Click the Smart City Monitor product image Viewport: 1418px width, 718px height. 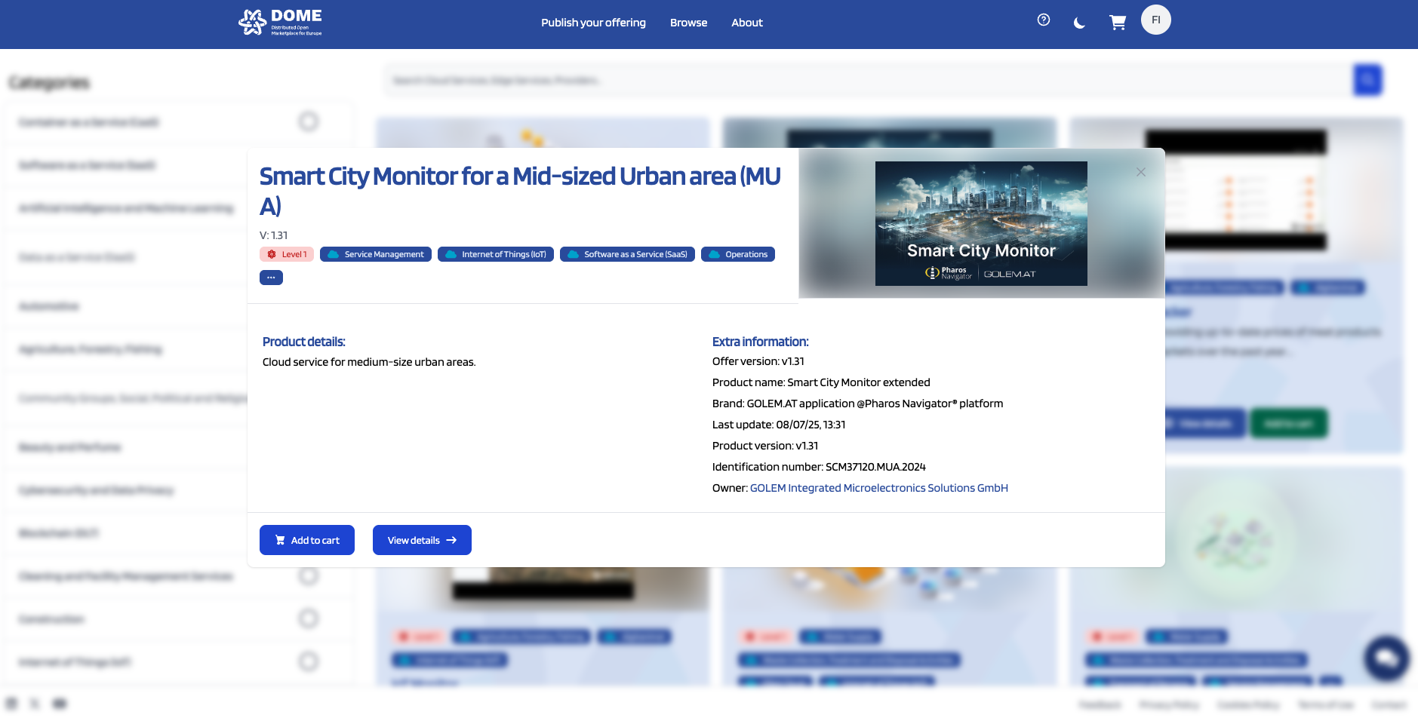point(981,223)
